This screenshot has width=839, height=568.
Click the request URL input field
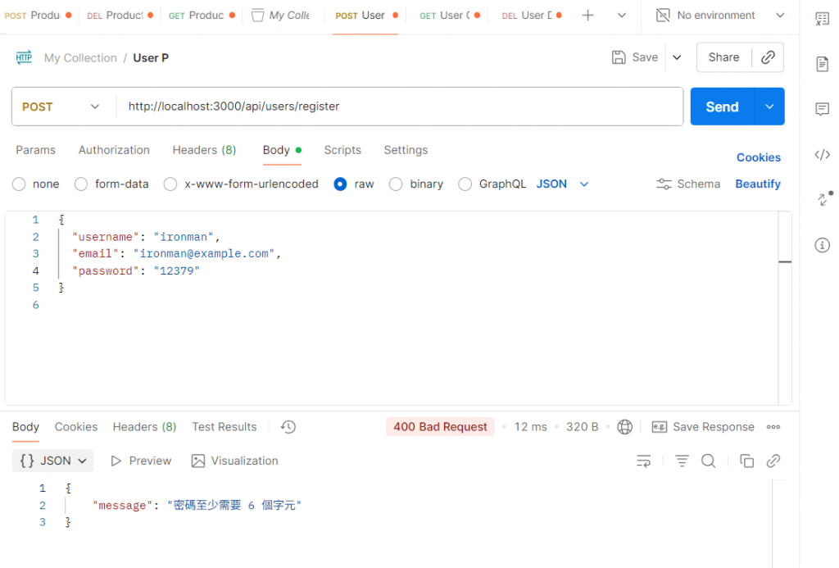click(399, 107)
